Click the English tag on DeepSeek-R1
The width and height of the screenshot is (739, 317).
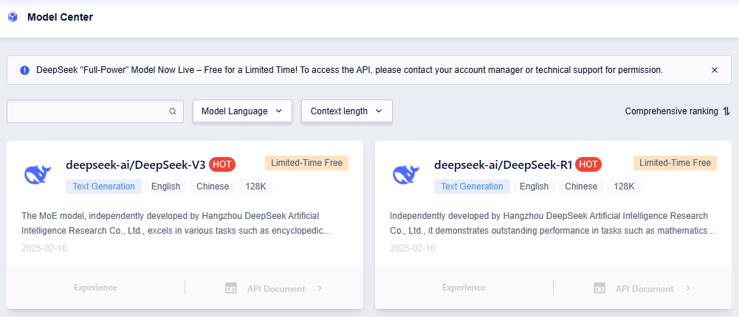[534, 187]
